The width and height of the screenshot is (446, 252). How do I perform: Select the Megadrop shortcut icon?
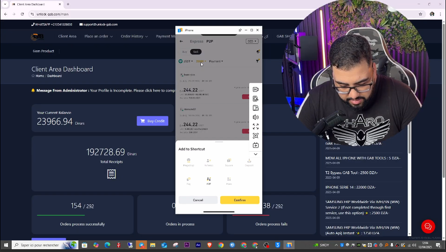pyautogui.click(x=188, y=162)
